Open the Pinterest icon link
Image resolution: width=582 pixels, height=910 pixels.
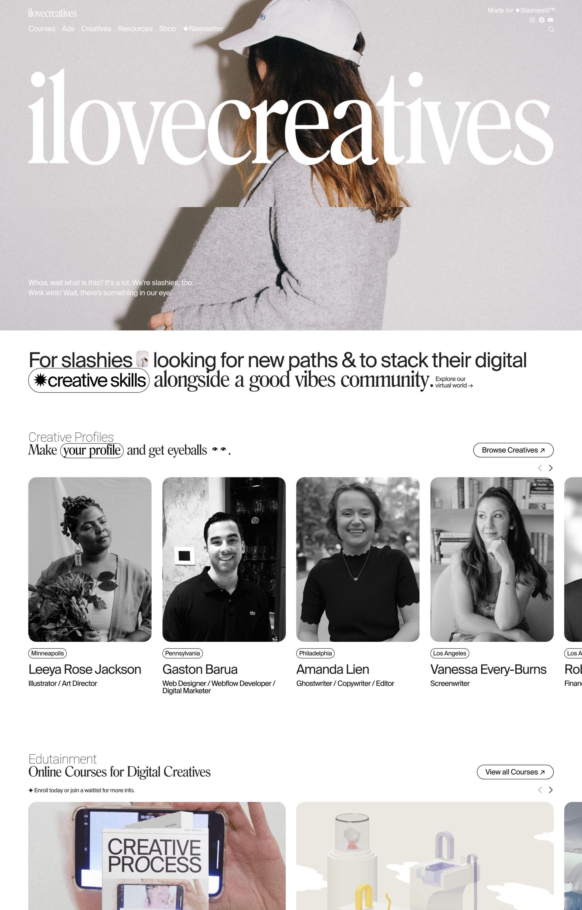pyautogui.click(x=542, y=20)
